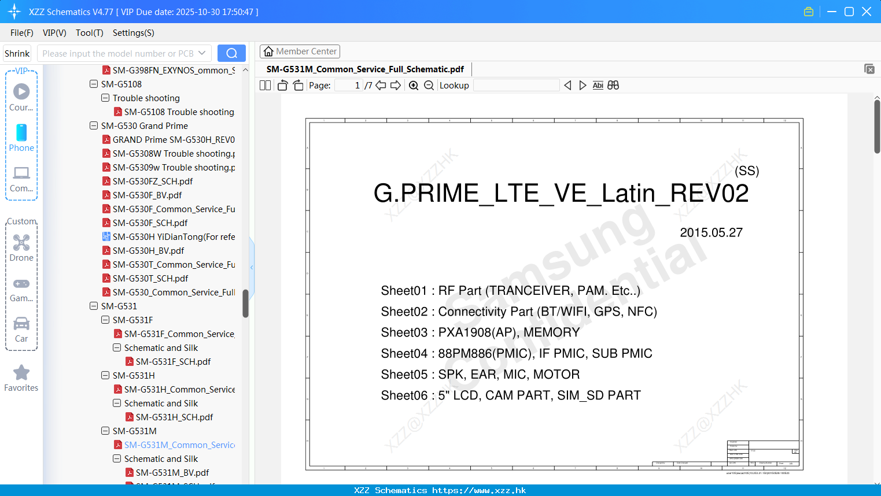Open SM-G530F_BV.pdf

tap(142, 195)
